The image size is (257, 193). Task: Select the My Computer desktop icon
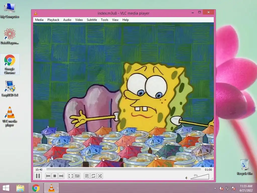[x=10, y=11]
